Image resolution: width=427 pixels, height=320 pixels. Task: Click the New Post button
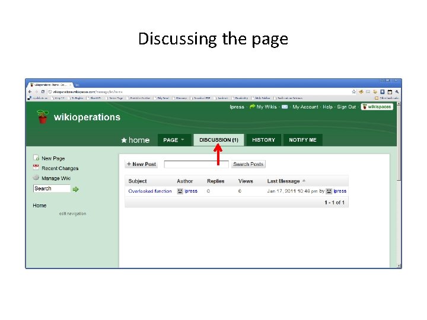coord(141,164)
